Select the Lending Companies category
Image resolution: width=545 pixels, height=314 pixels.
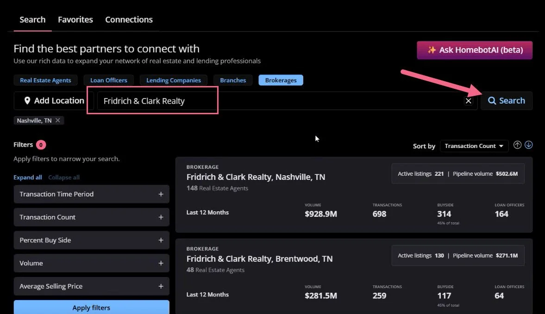pyautogui.click(x=174, y=80)
